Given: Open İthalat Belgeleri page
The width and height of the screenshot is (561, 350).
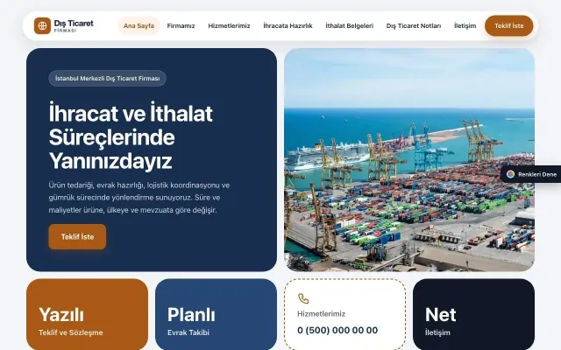Looking at the screenshot, I should (349, 25).
